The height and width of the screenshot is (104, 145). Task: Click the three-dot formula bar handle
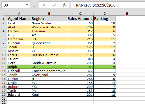pos(34,5)
